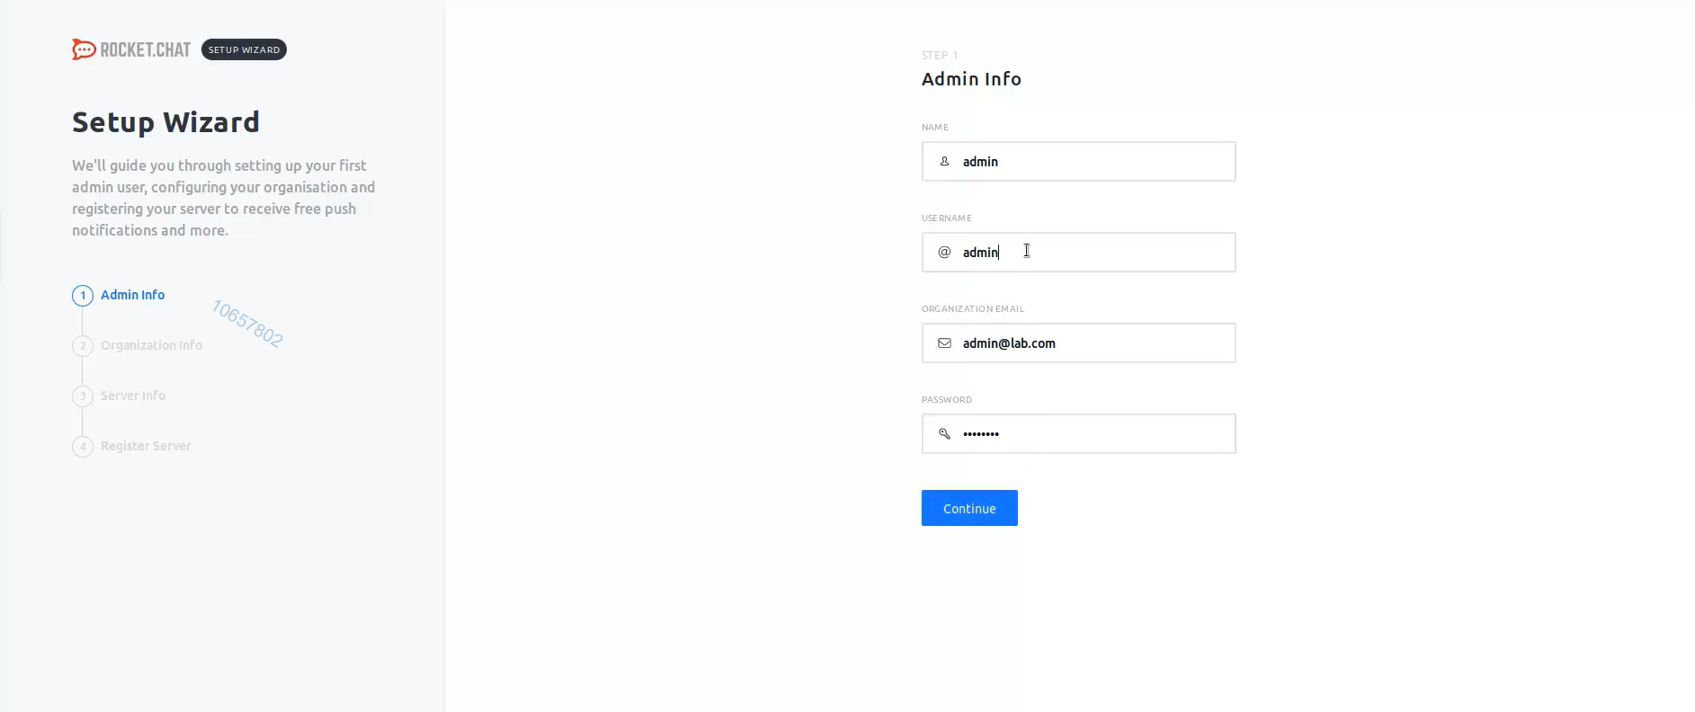Click the user icon in Name field
The height and width of the screenshot is (712, 1695).
pos(944,162)
